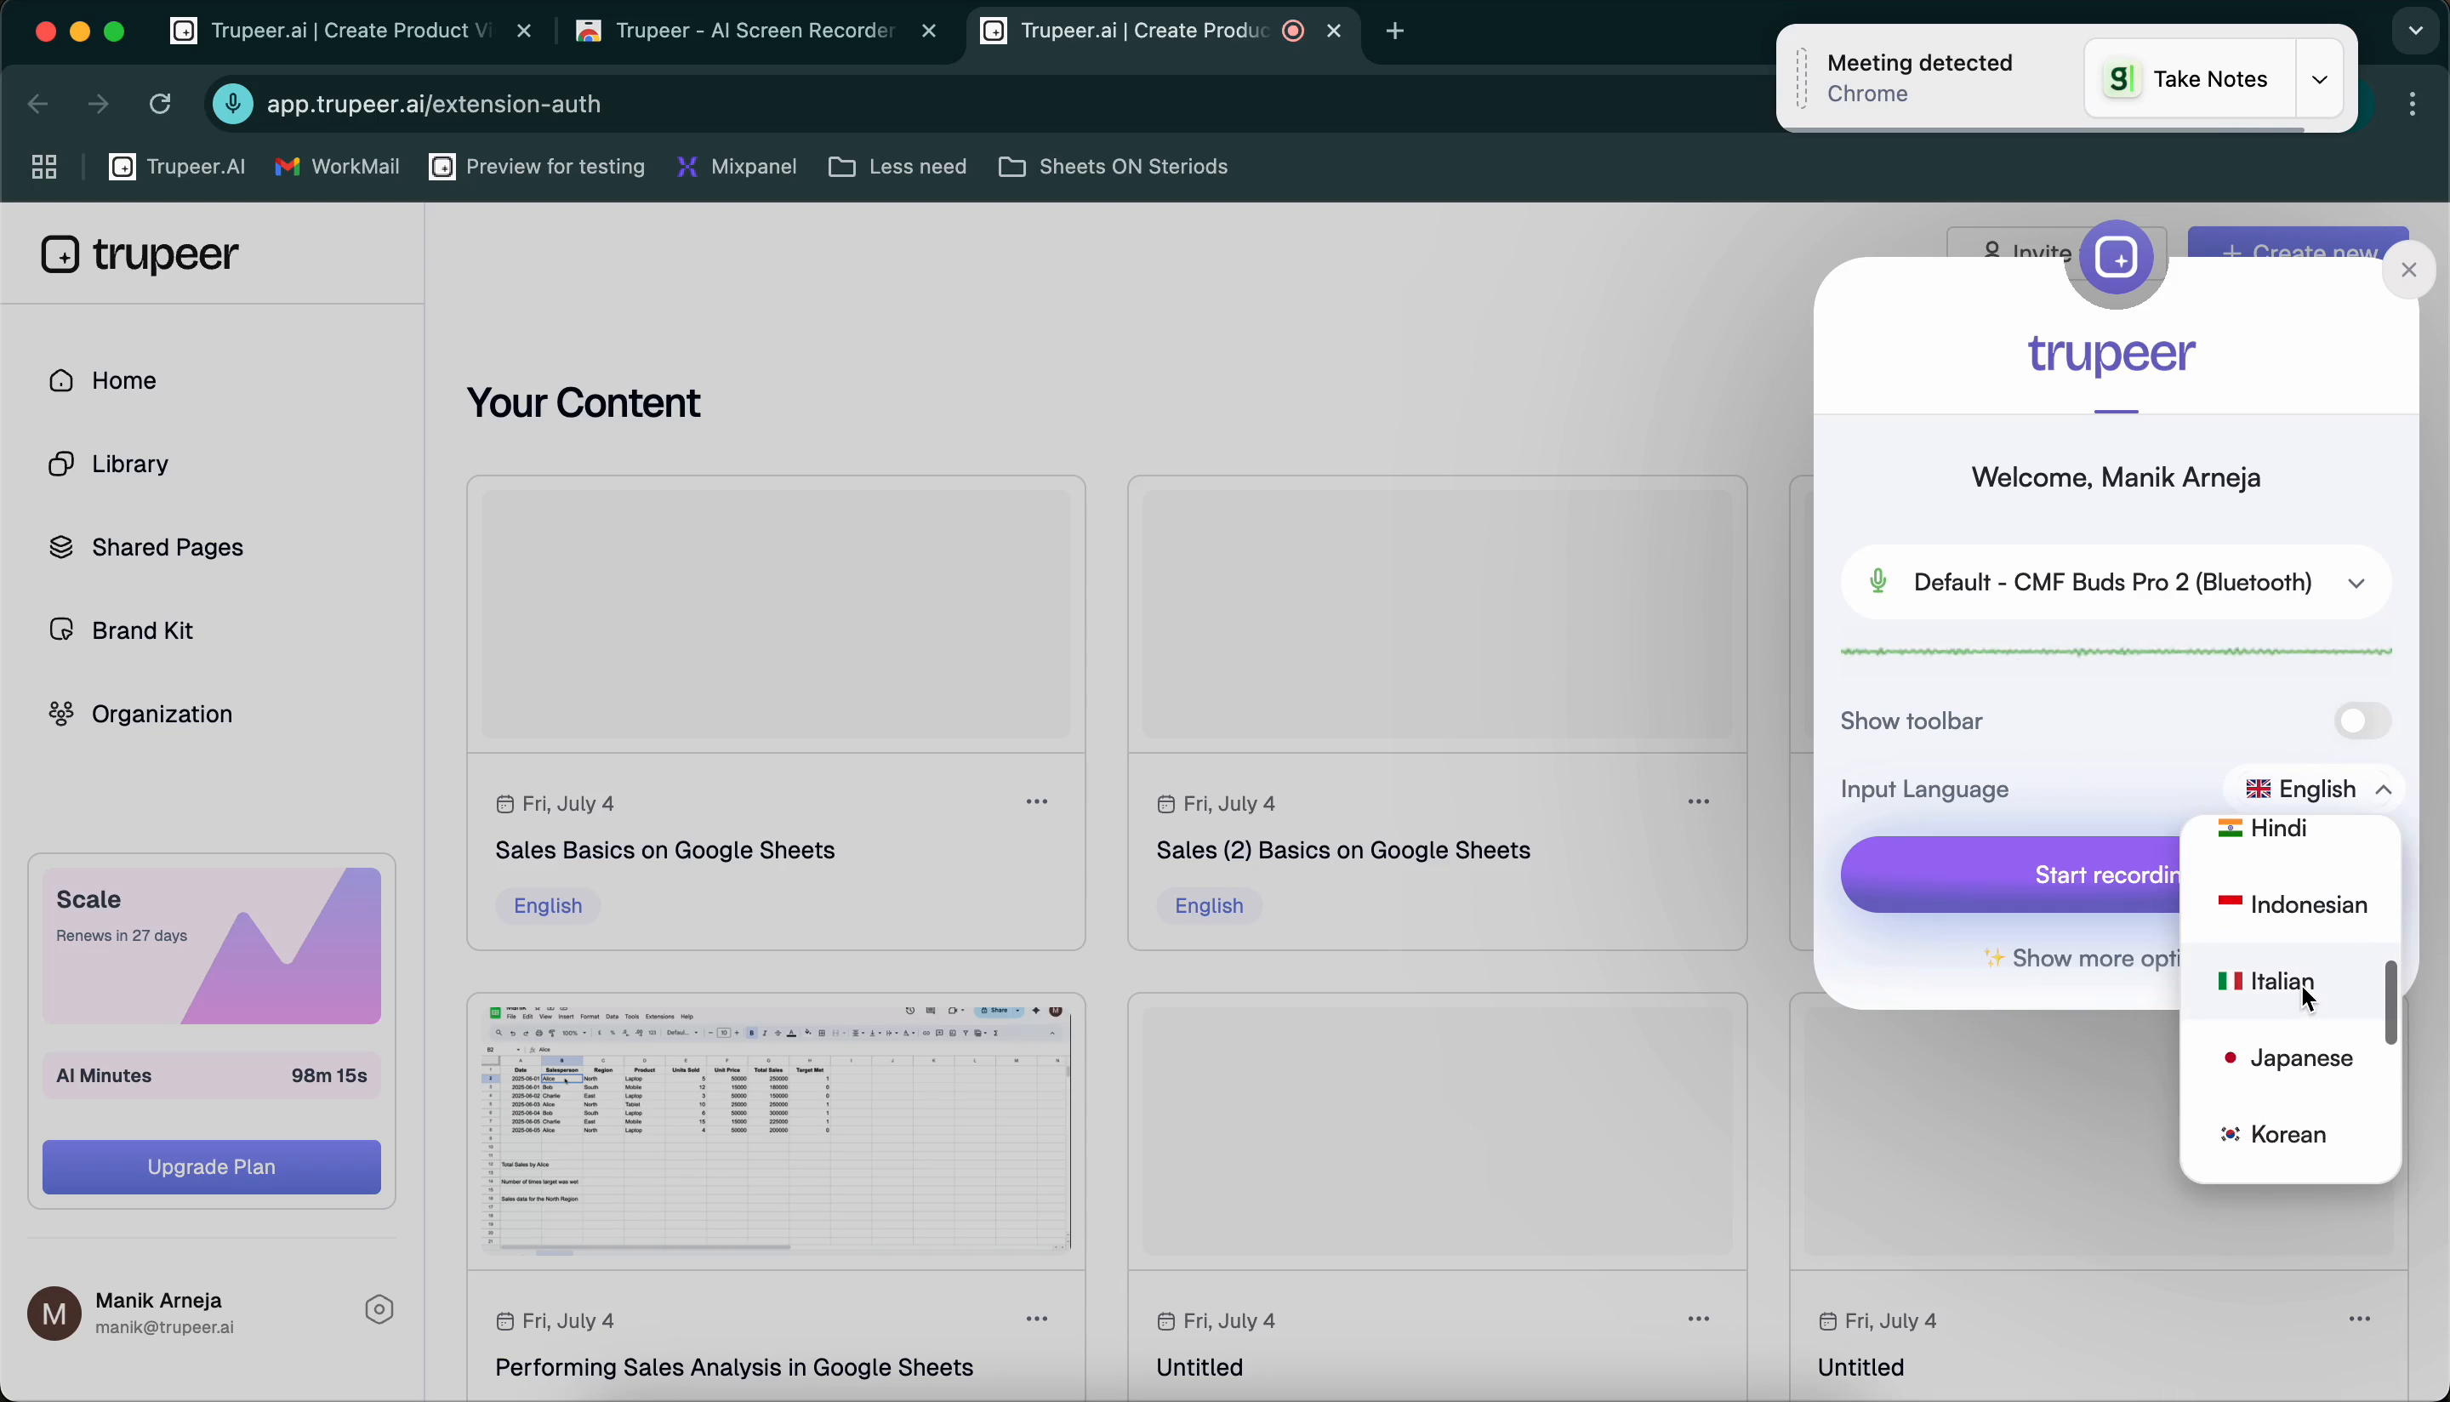The image size is (2450, 1402).
Task: Collapse the English input language dropdown
Action: point(2384,789)
